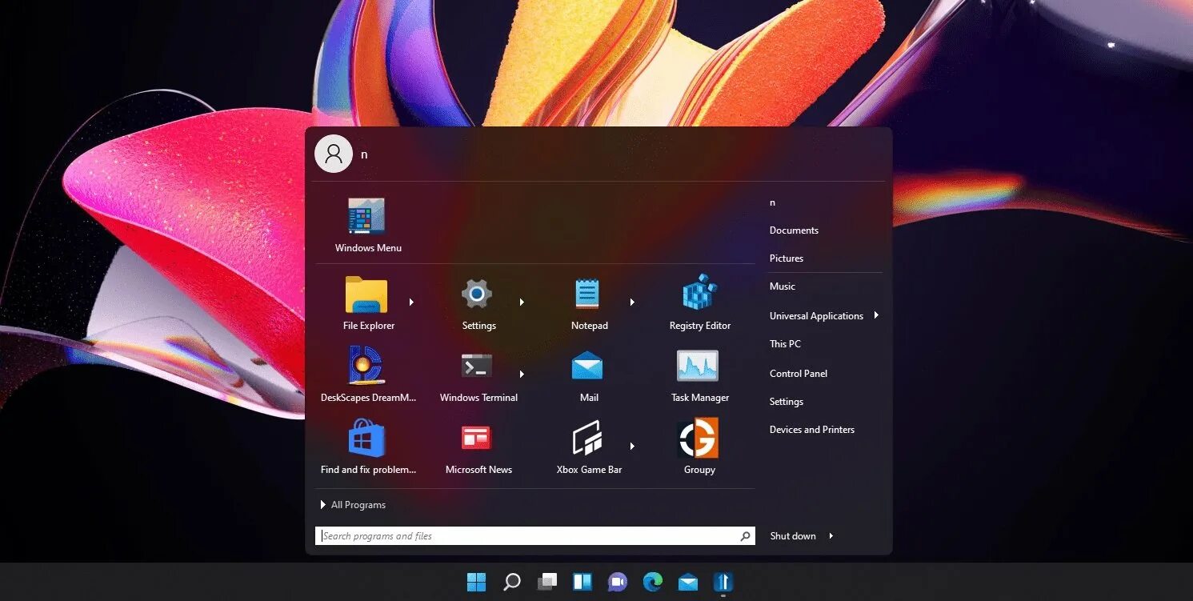Open the Chat icon on taskbar

click(618, 582)
